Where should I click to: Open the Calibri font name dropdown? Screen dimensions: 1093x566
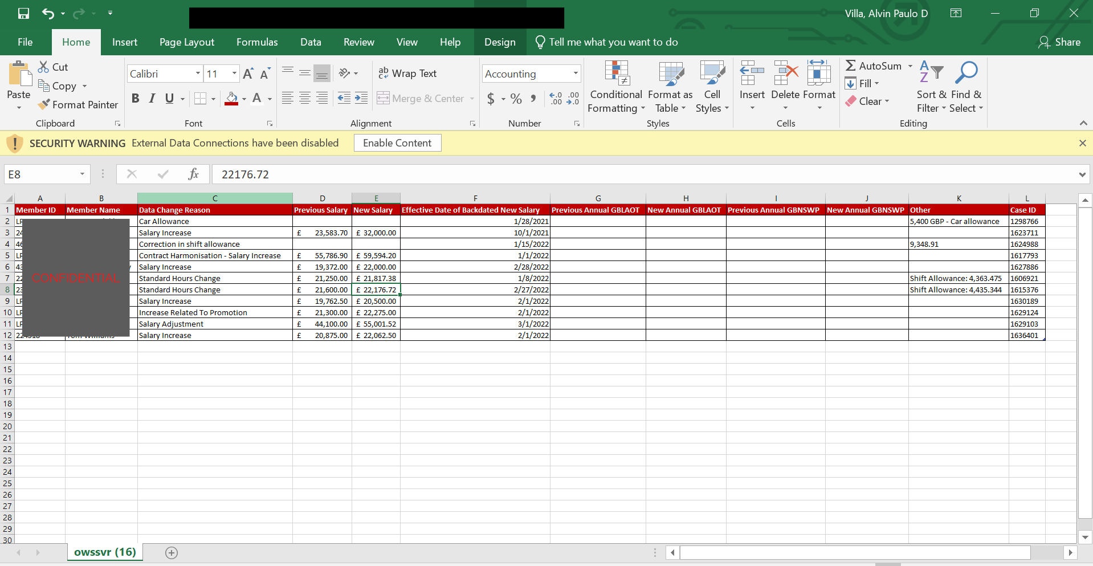click(198, 74)
